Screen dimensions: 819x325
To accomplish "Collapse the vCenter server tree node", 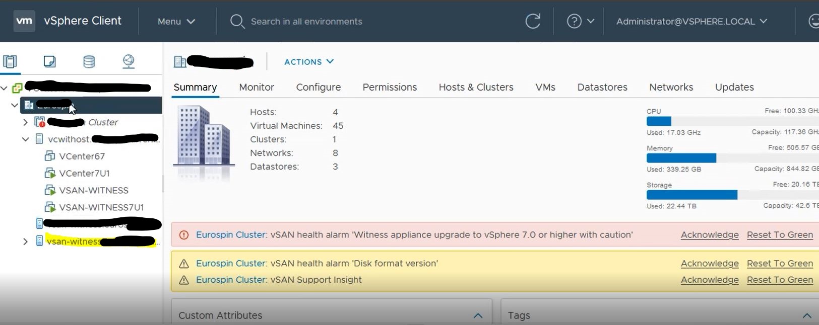I will coord(4,88).
